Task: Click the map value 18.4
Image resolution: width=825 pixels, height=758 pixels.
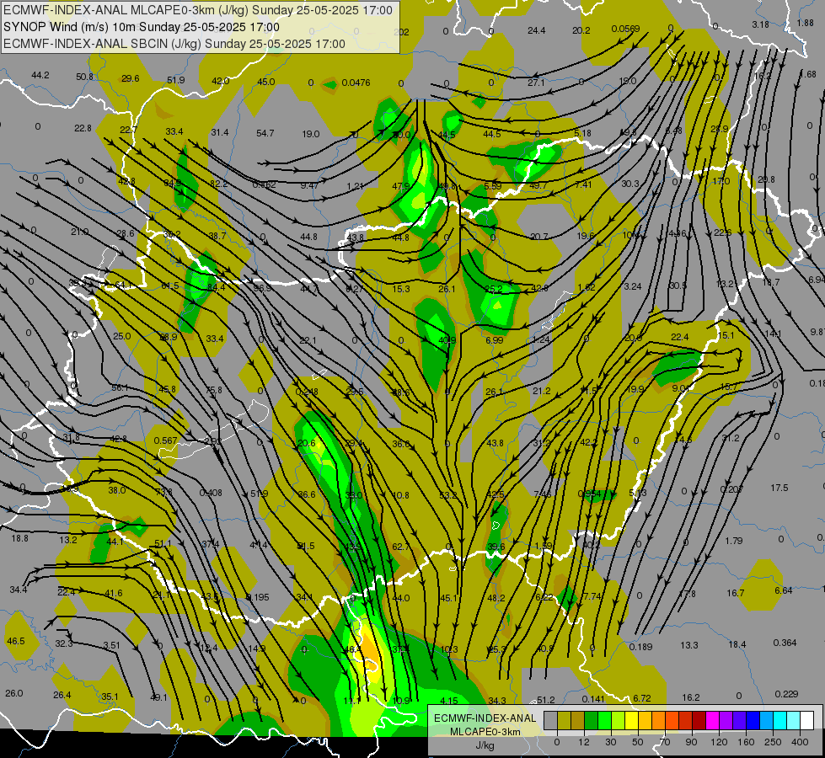Action: pyautogui.click(x=737, y=644)
